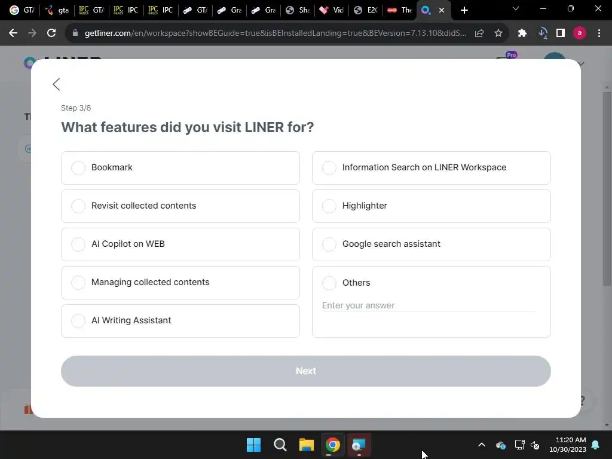
Task: Choose Managing collected contents option
Action: [x=180, y=283]
